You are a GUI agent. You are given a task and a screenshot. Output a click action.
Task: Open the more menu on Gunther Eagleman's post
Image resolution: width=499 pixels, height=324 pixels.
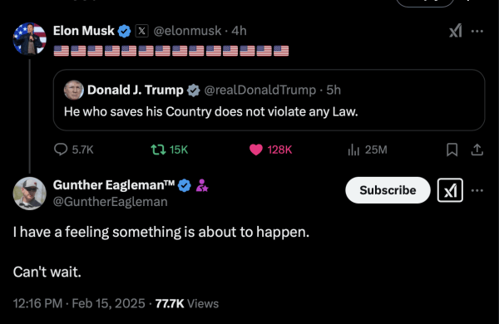[x=477, y=190]
